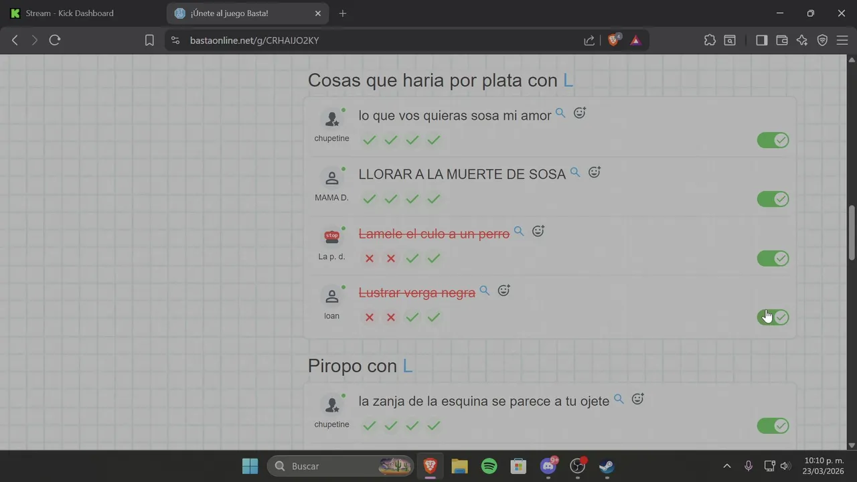Viewport: 857px width, 482px height.
Task: Open Spotify from taskbar
Action: [x=489, y=466]
